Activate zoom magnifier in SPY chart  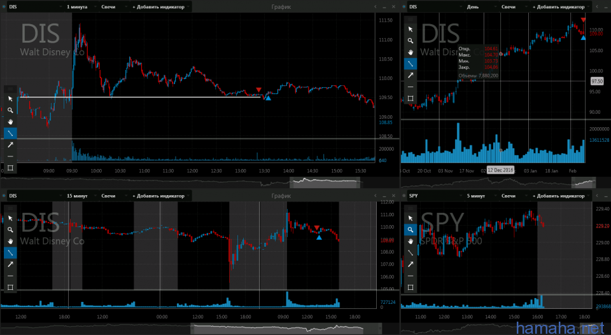point(411,230)
